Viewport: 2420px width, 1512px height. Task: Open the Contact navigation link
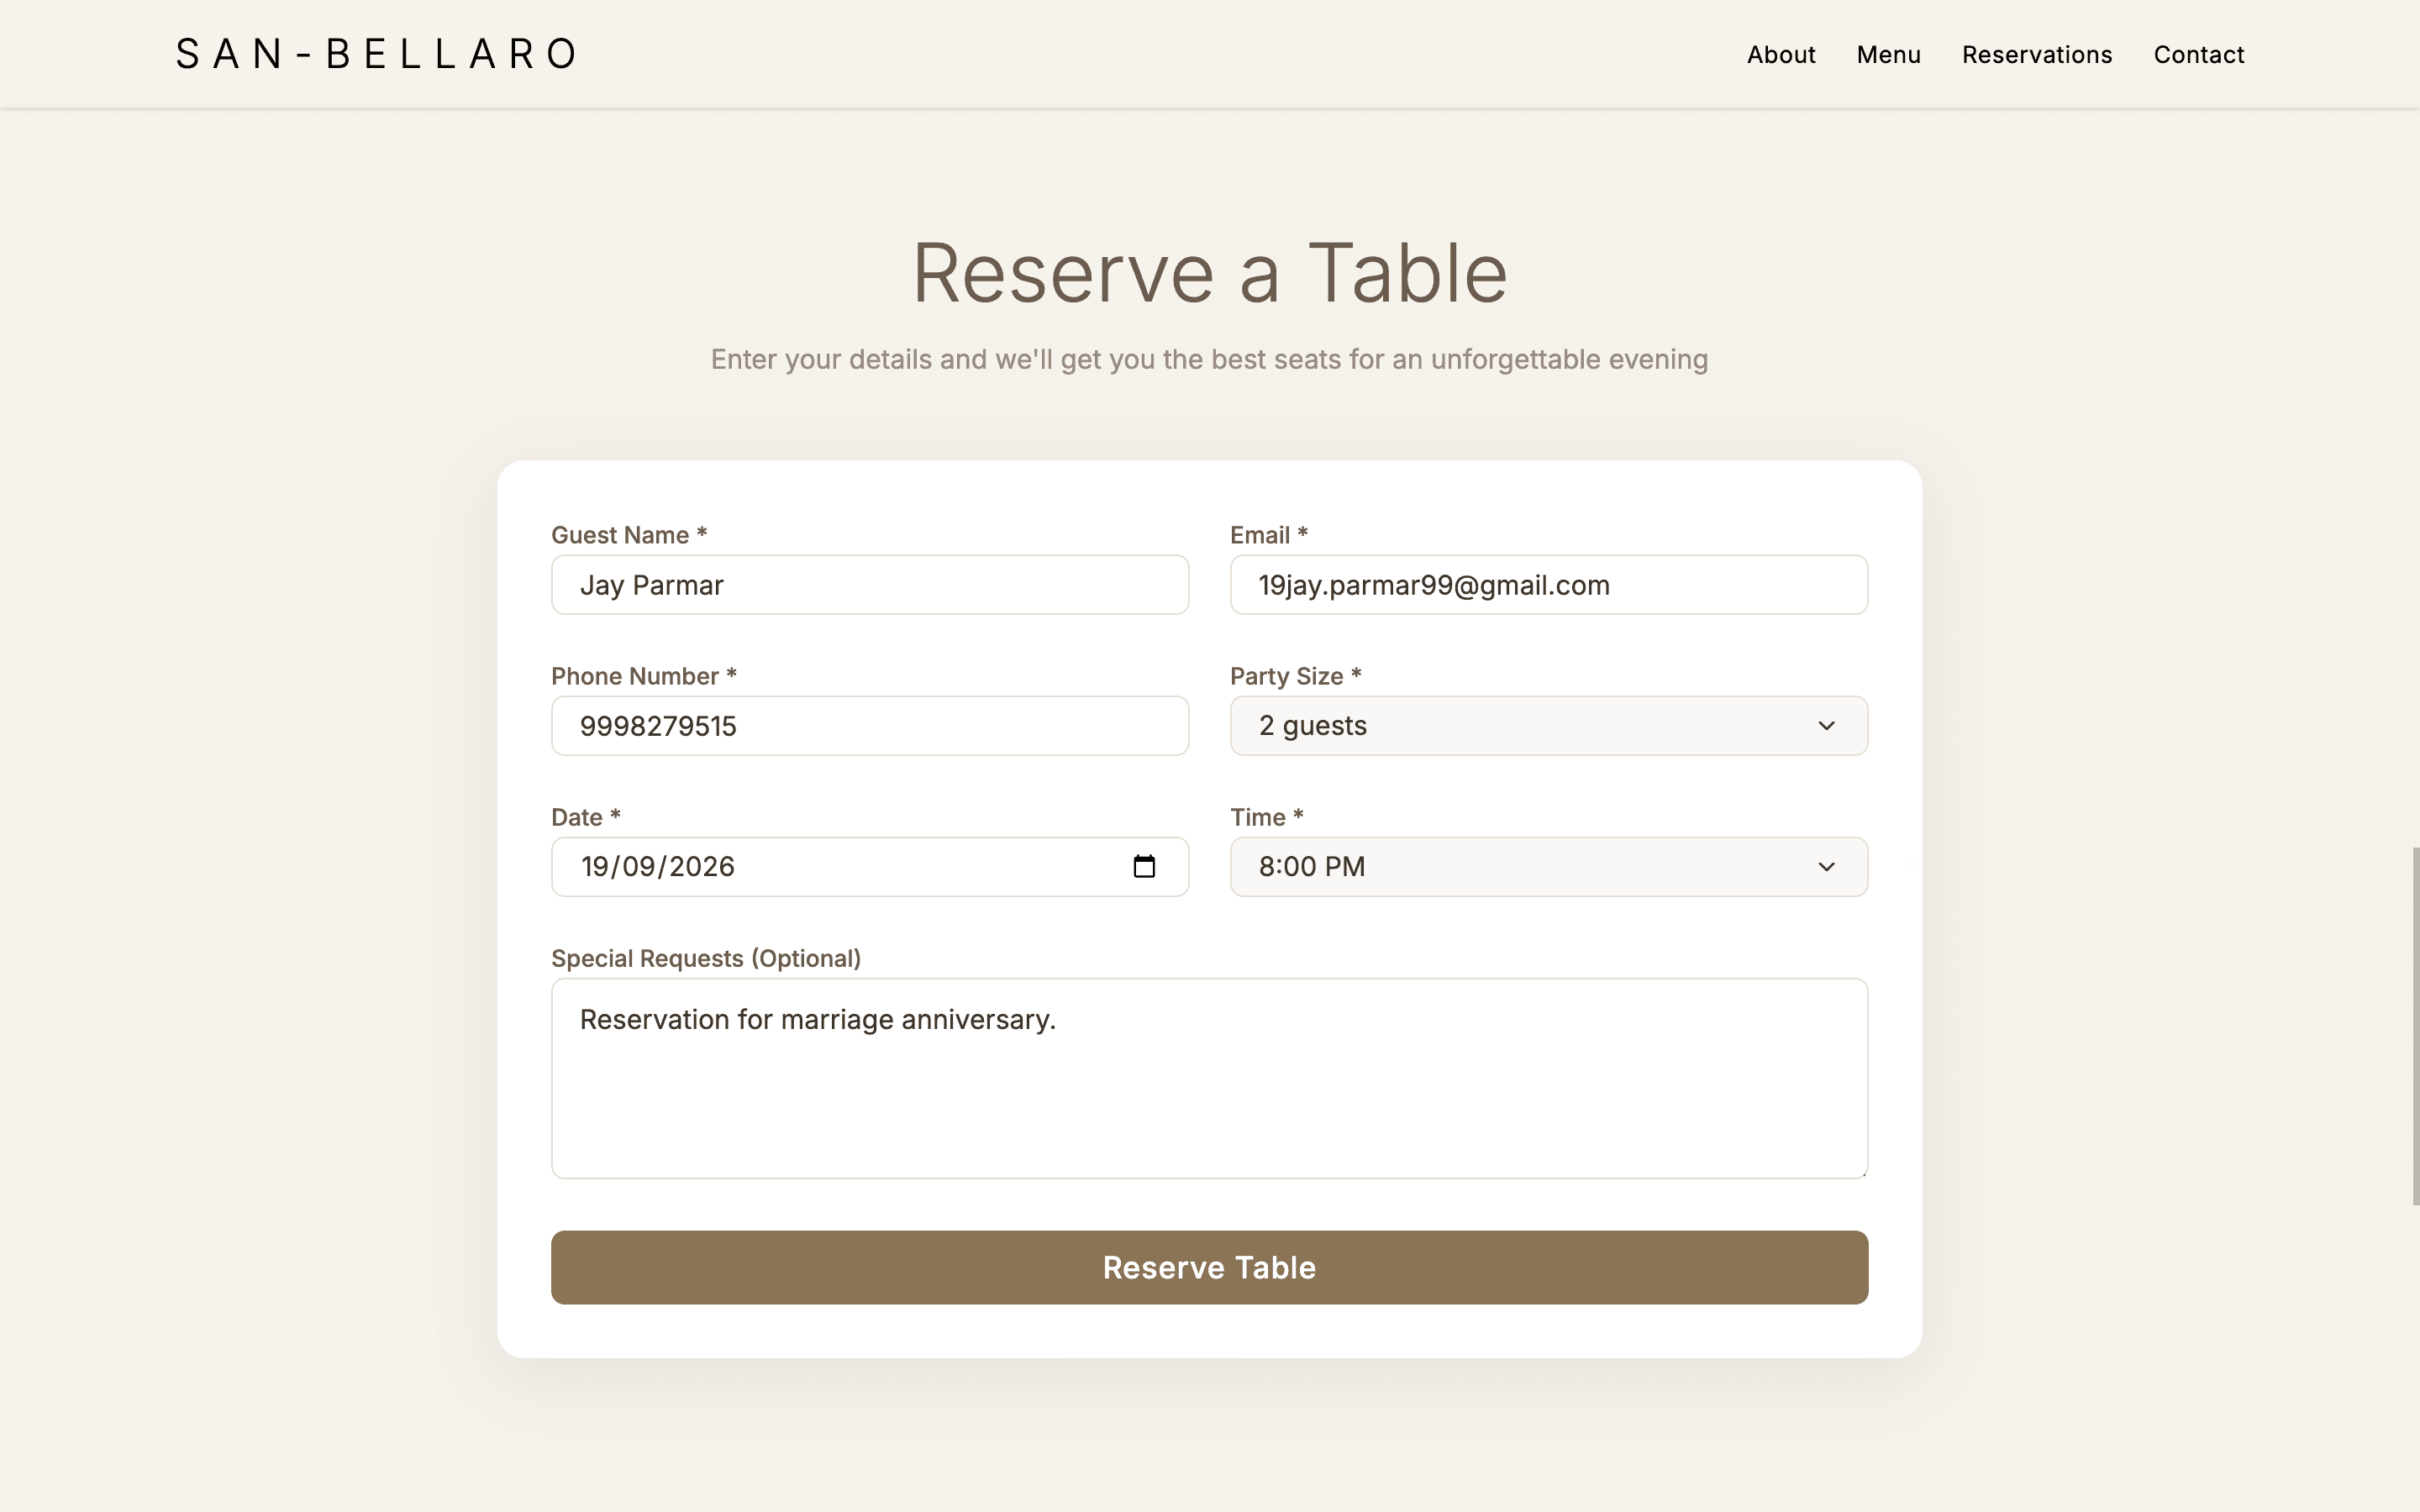pyautogui.click(x=2198, y=54)
